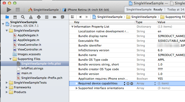
Task: Click the Frameworks folder icon
Action: (11, 88)
